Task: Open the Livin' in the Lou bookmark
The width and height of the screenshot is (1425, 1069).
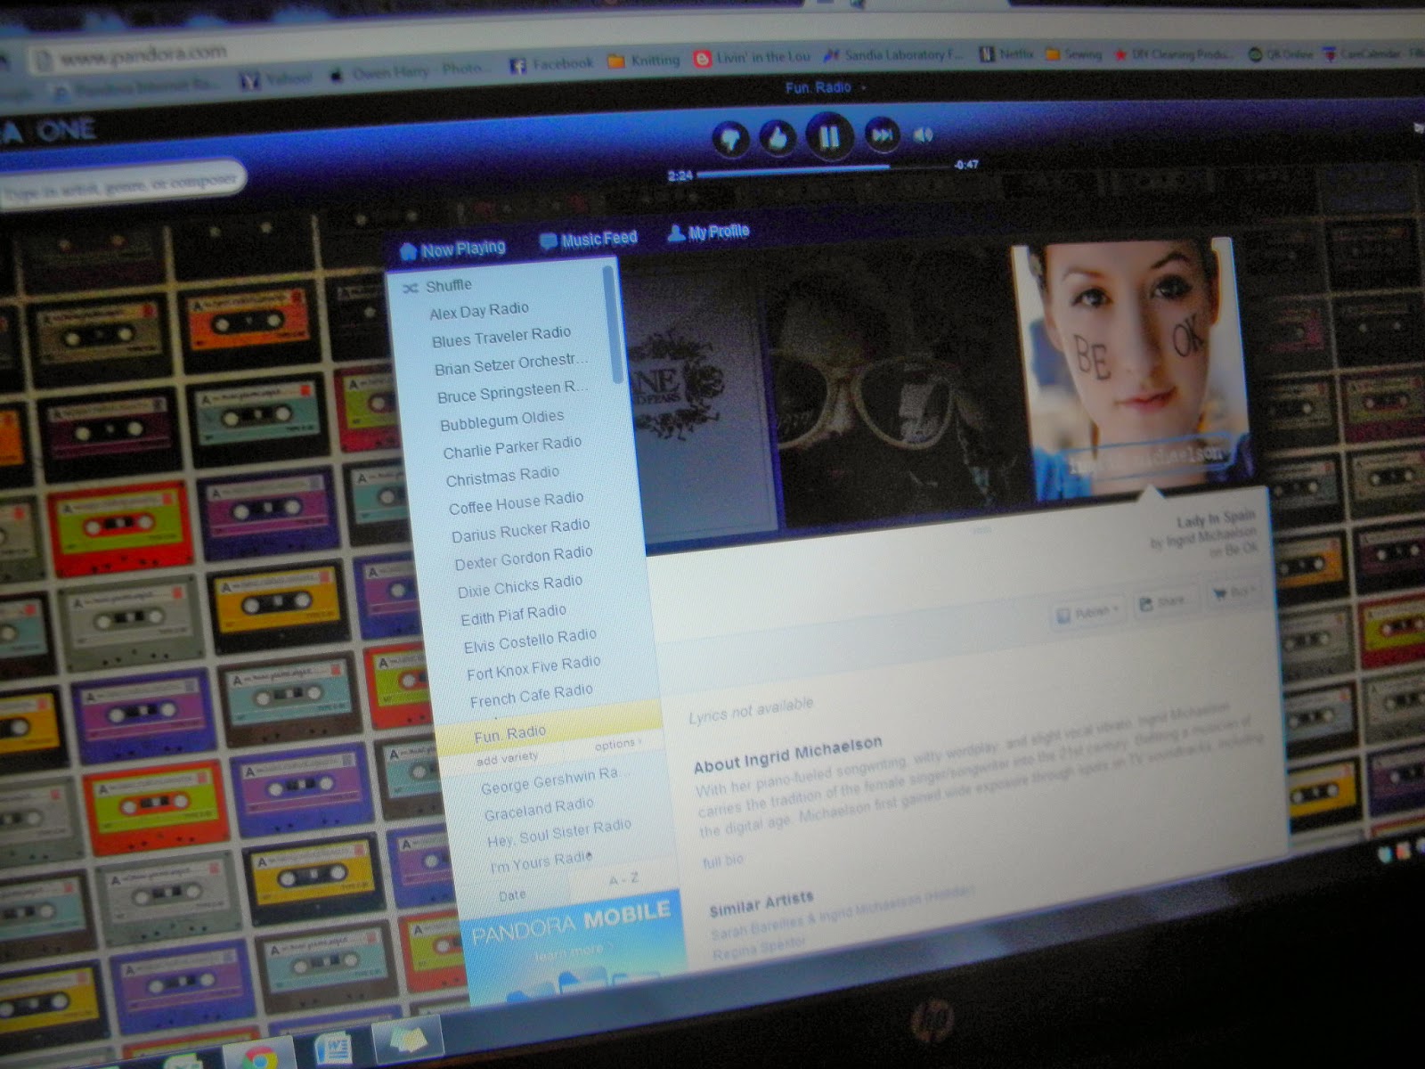Action: tap(753, 58)
